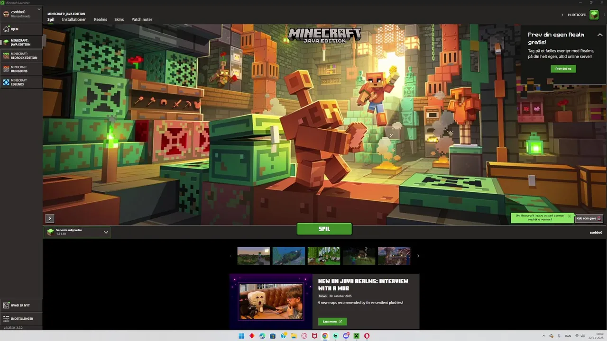Click the DAN language indicator

(568, 336)
